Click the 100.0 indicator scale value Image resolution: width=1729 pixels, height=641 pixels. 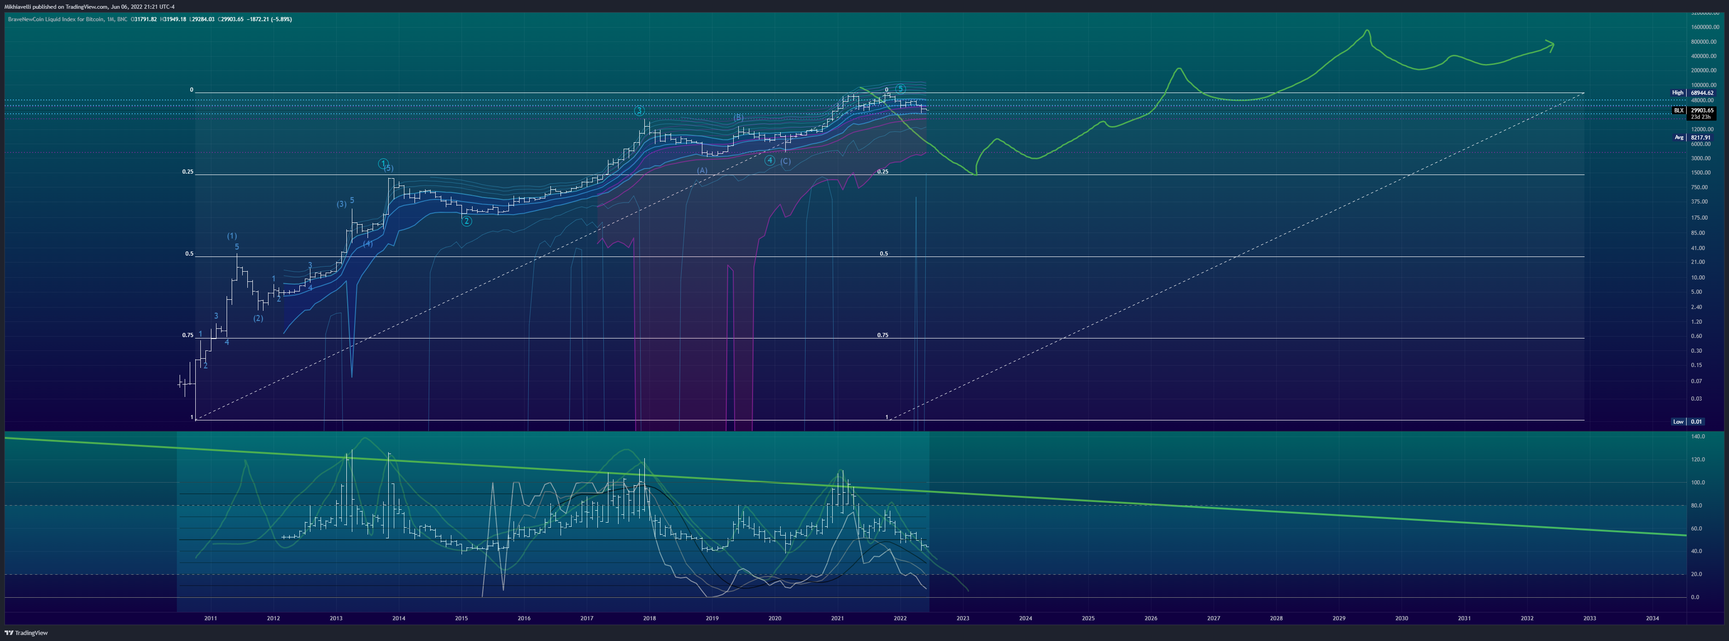(x=1698, y=483)
